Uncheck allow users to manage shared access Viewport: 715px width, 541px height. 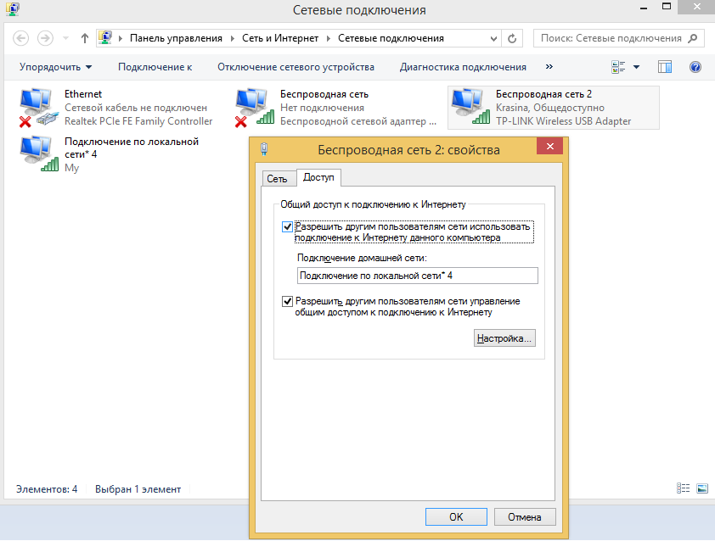tap(287, 301)
